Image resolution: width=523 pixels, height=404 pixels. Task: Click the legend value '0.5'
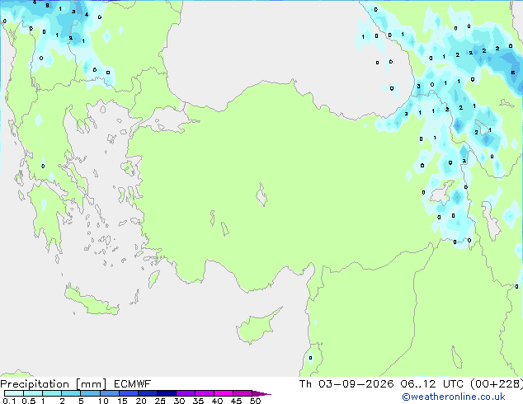pos(28,401)
